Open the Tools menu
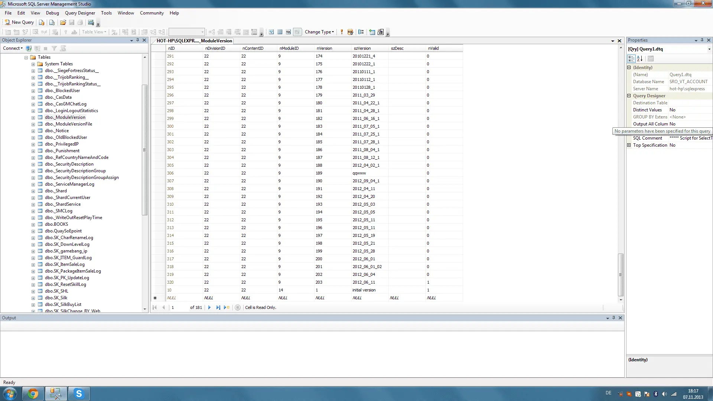Viewport: 713px width, 401px height. 106,13
